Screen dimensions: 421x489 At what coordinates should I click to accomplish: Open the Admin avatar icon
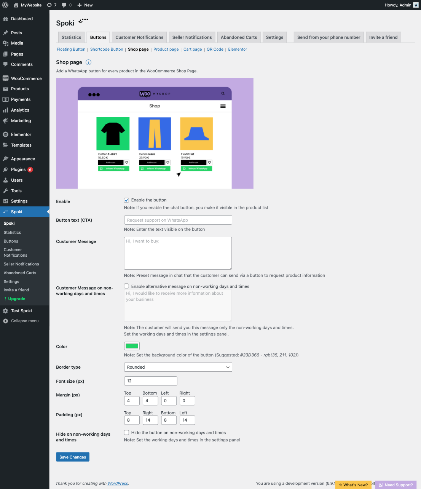[416, 5]
